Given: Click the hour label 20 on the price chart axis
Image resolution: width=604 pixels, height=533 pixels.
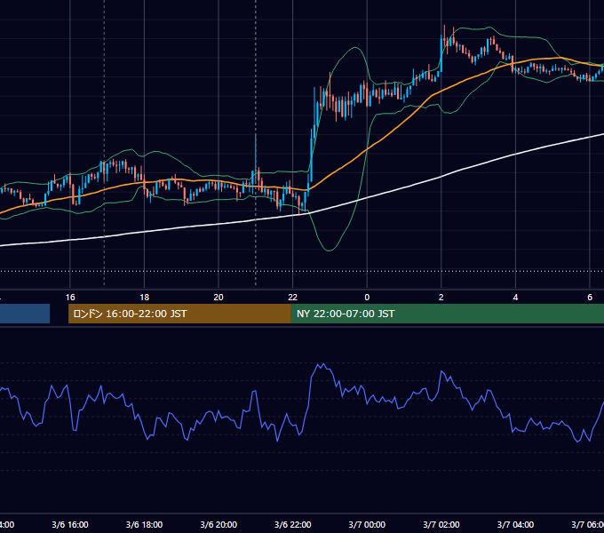Looking at the screenshot, I should 219,298.
